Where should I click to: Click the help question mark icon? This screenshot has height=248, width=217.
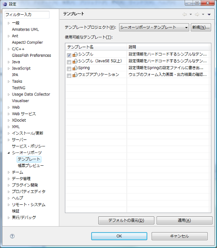[12, 236]
